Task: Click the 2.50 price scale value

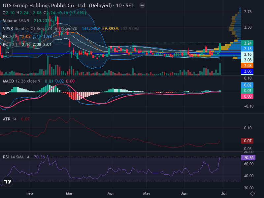Action: [248, 27]
